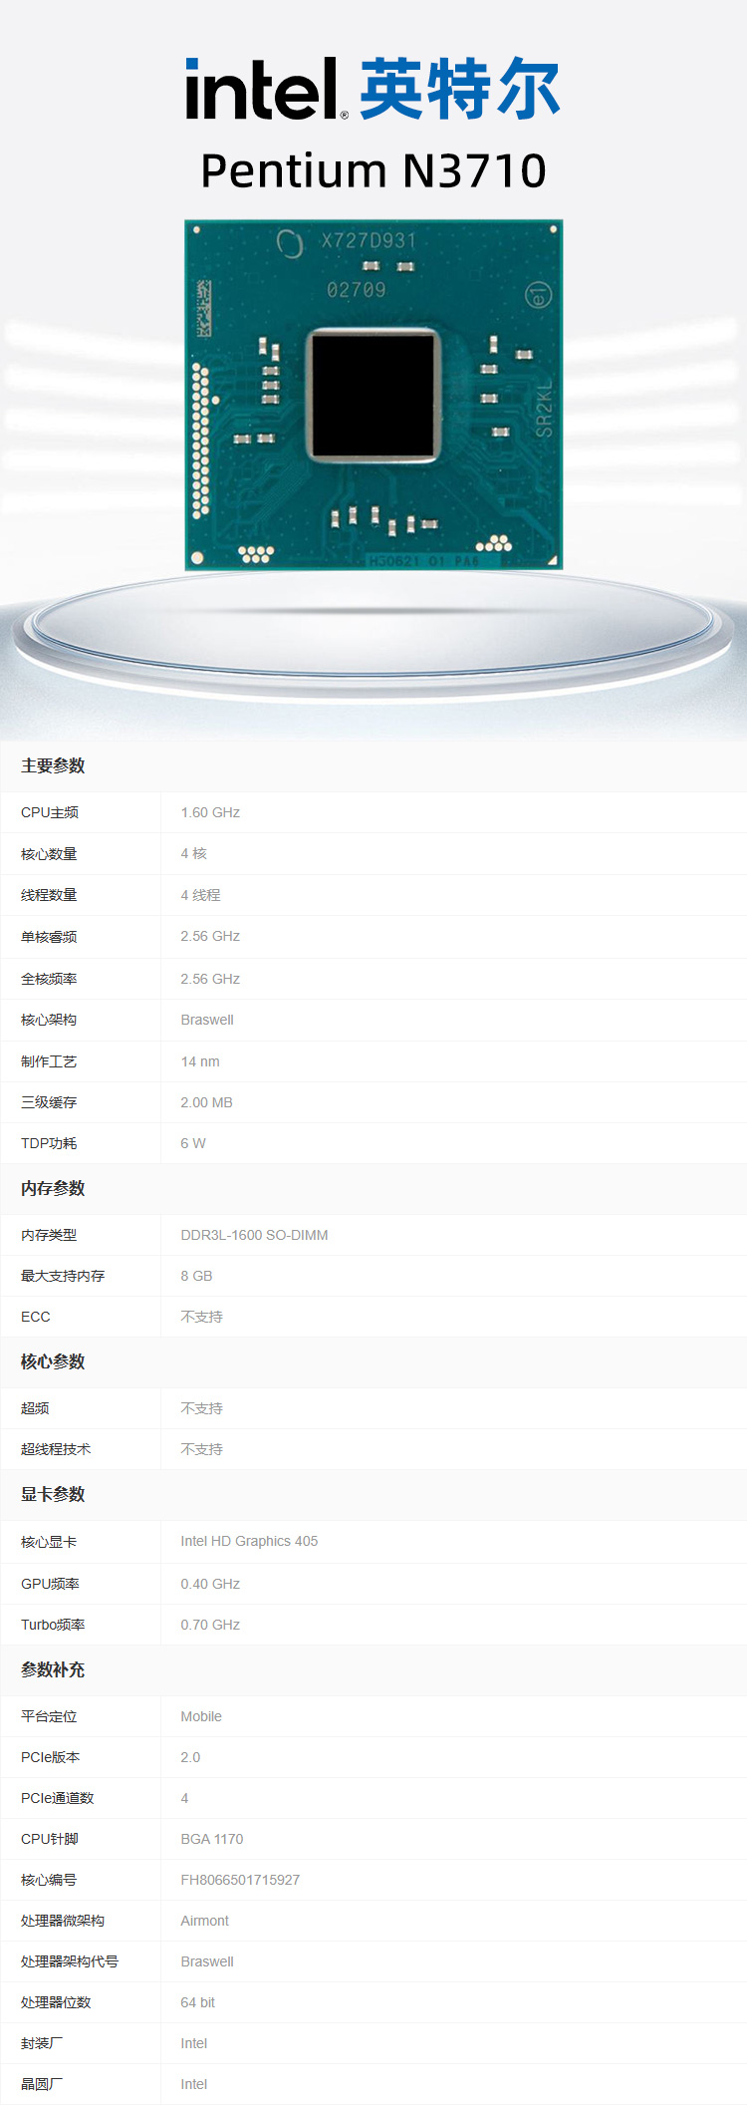Click the 64 bit value

click(197, 2002)
